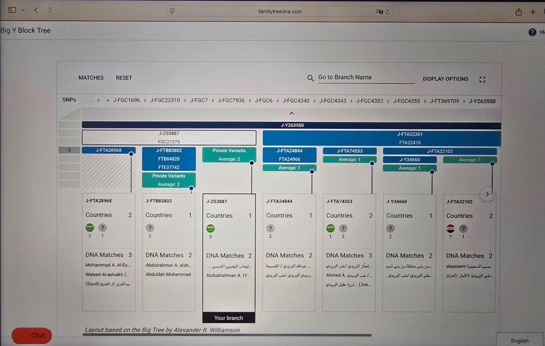Click the J-Y34660 blue block
This screenshot has height=346, width=545.
410,160
